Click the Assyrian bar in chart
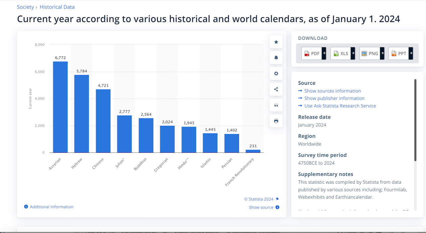The image size is (426, 233). click(60, 107)
